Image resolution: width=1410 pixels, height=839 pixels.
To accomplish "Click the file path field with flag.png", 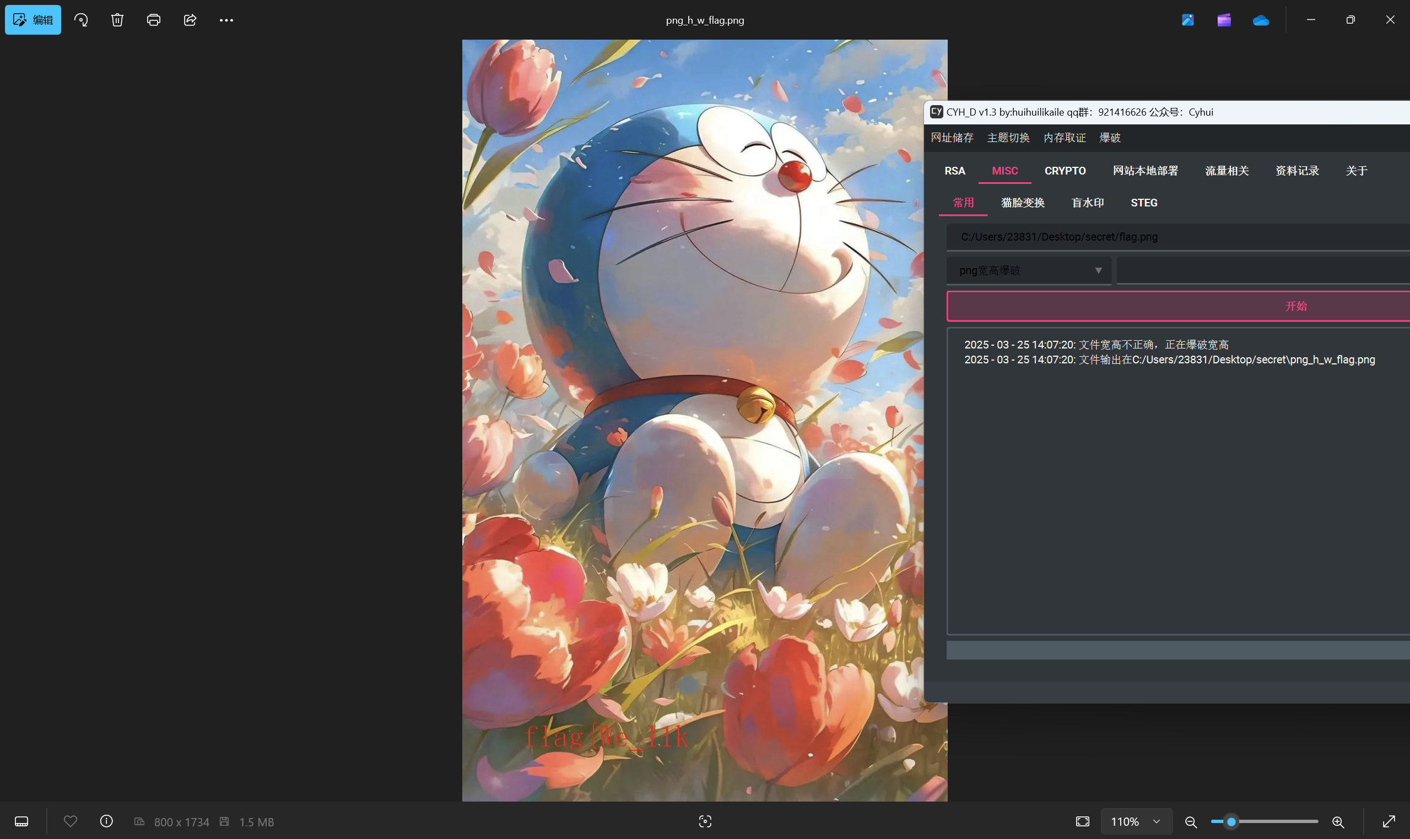I will click(1178, 237).
